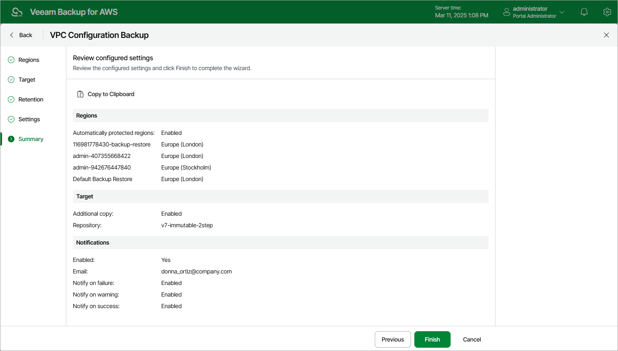Click the Veeam cloud logo icon
This screenshot has height=351, width=618.
click(17, 12)
